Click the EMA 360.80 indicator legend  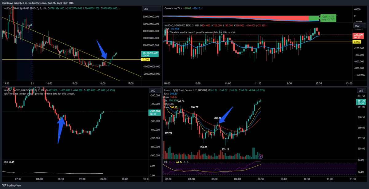[171, 93]
